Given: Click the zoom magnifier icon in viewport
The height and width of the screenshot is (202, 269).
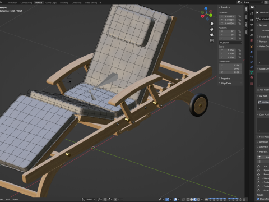Looking at the screenshot, I should pyautogui.click(x=212, y=24).
